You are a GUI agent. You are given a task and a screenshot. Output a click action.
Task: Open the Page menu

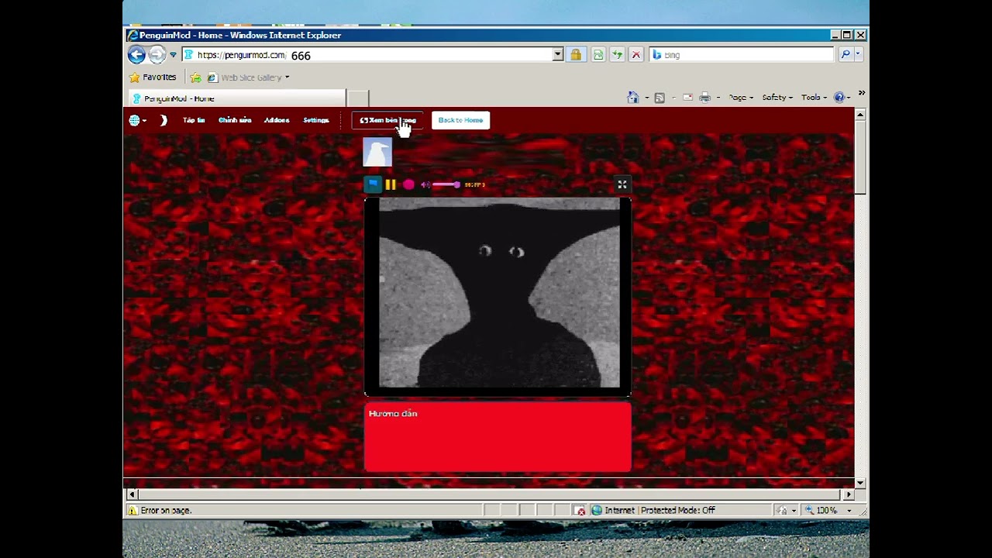pos(741,98)
